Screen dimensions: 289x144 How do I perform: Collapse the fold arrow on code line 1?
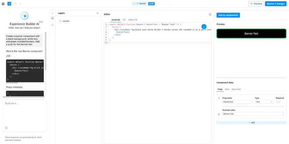[x=108, y=24]
